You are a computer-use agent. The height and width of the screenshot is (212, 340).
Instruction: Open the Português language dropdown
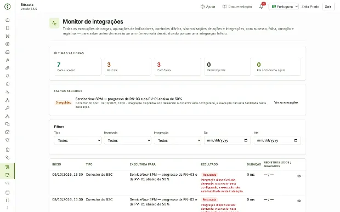[284, 7]
